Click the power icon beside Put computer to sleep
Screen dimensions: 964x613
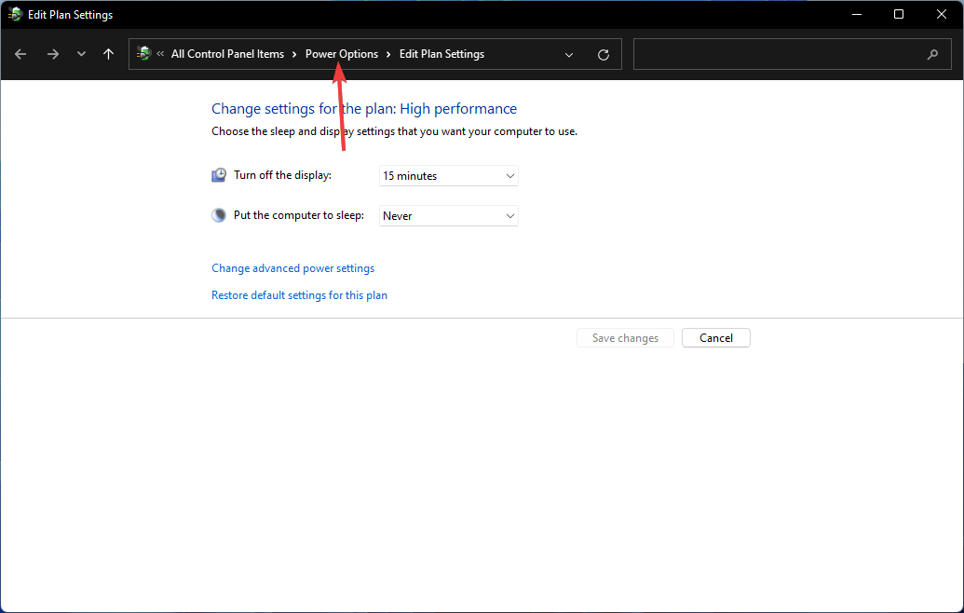[x=218, y=215]
